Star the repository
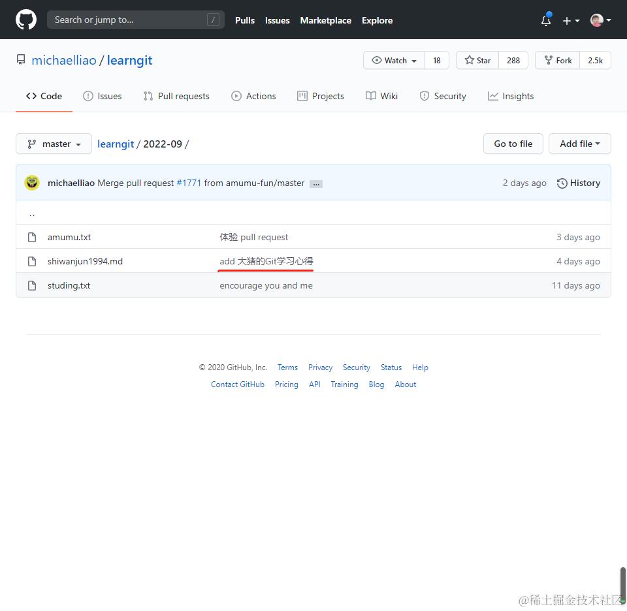 477,60
